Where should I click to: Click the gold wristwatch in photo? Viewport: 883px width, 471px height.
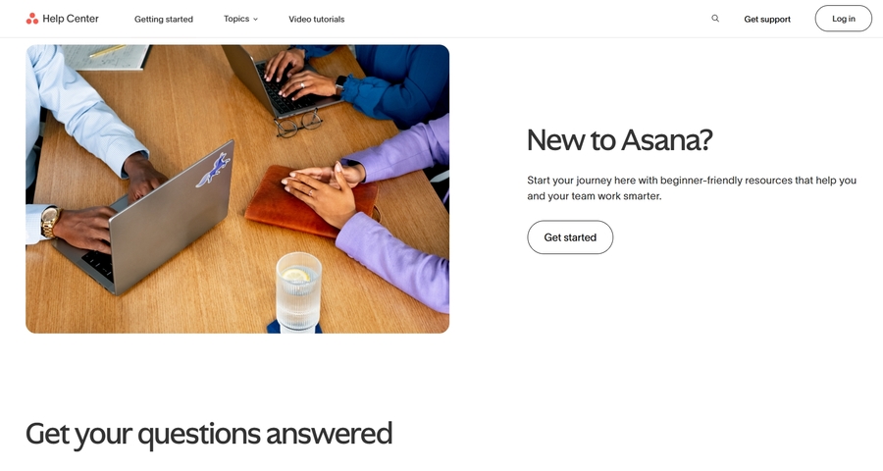click(50, 222)
